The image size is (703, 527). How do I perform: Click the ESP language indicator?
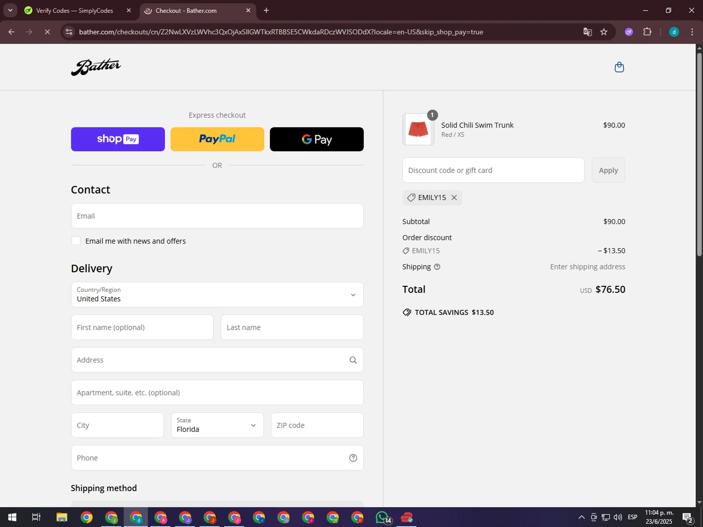[x=632, y=517]
